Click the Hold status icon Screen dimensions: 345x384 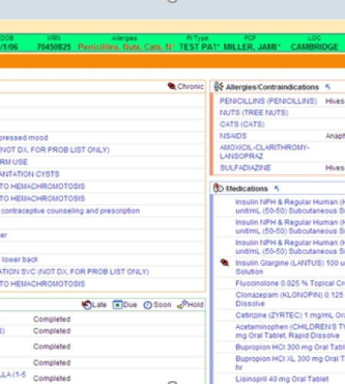[182, 304]
